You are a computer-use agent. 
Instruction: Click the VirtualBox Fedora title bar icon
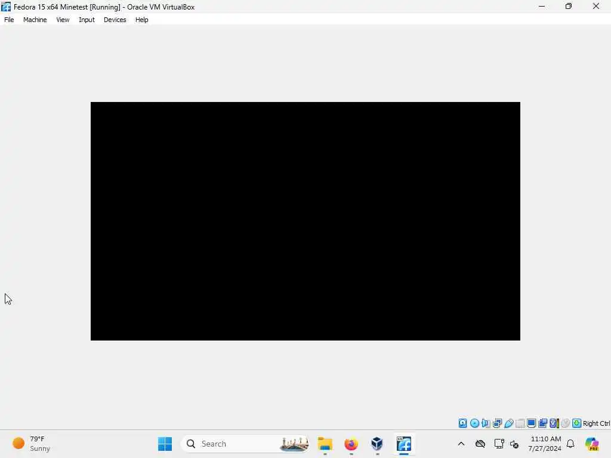pos(6,7)
